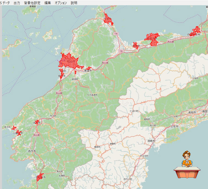The height and width of the screenshot is (189, 208).
Task: Click the red 八幡浜市 region
Action: 18,133
